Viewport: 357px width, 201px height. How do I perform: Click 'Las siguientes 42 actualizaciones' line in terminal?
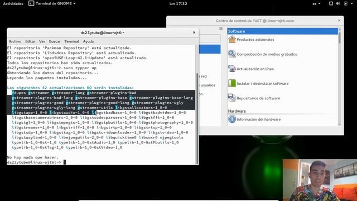[x=70, y=88]
